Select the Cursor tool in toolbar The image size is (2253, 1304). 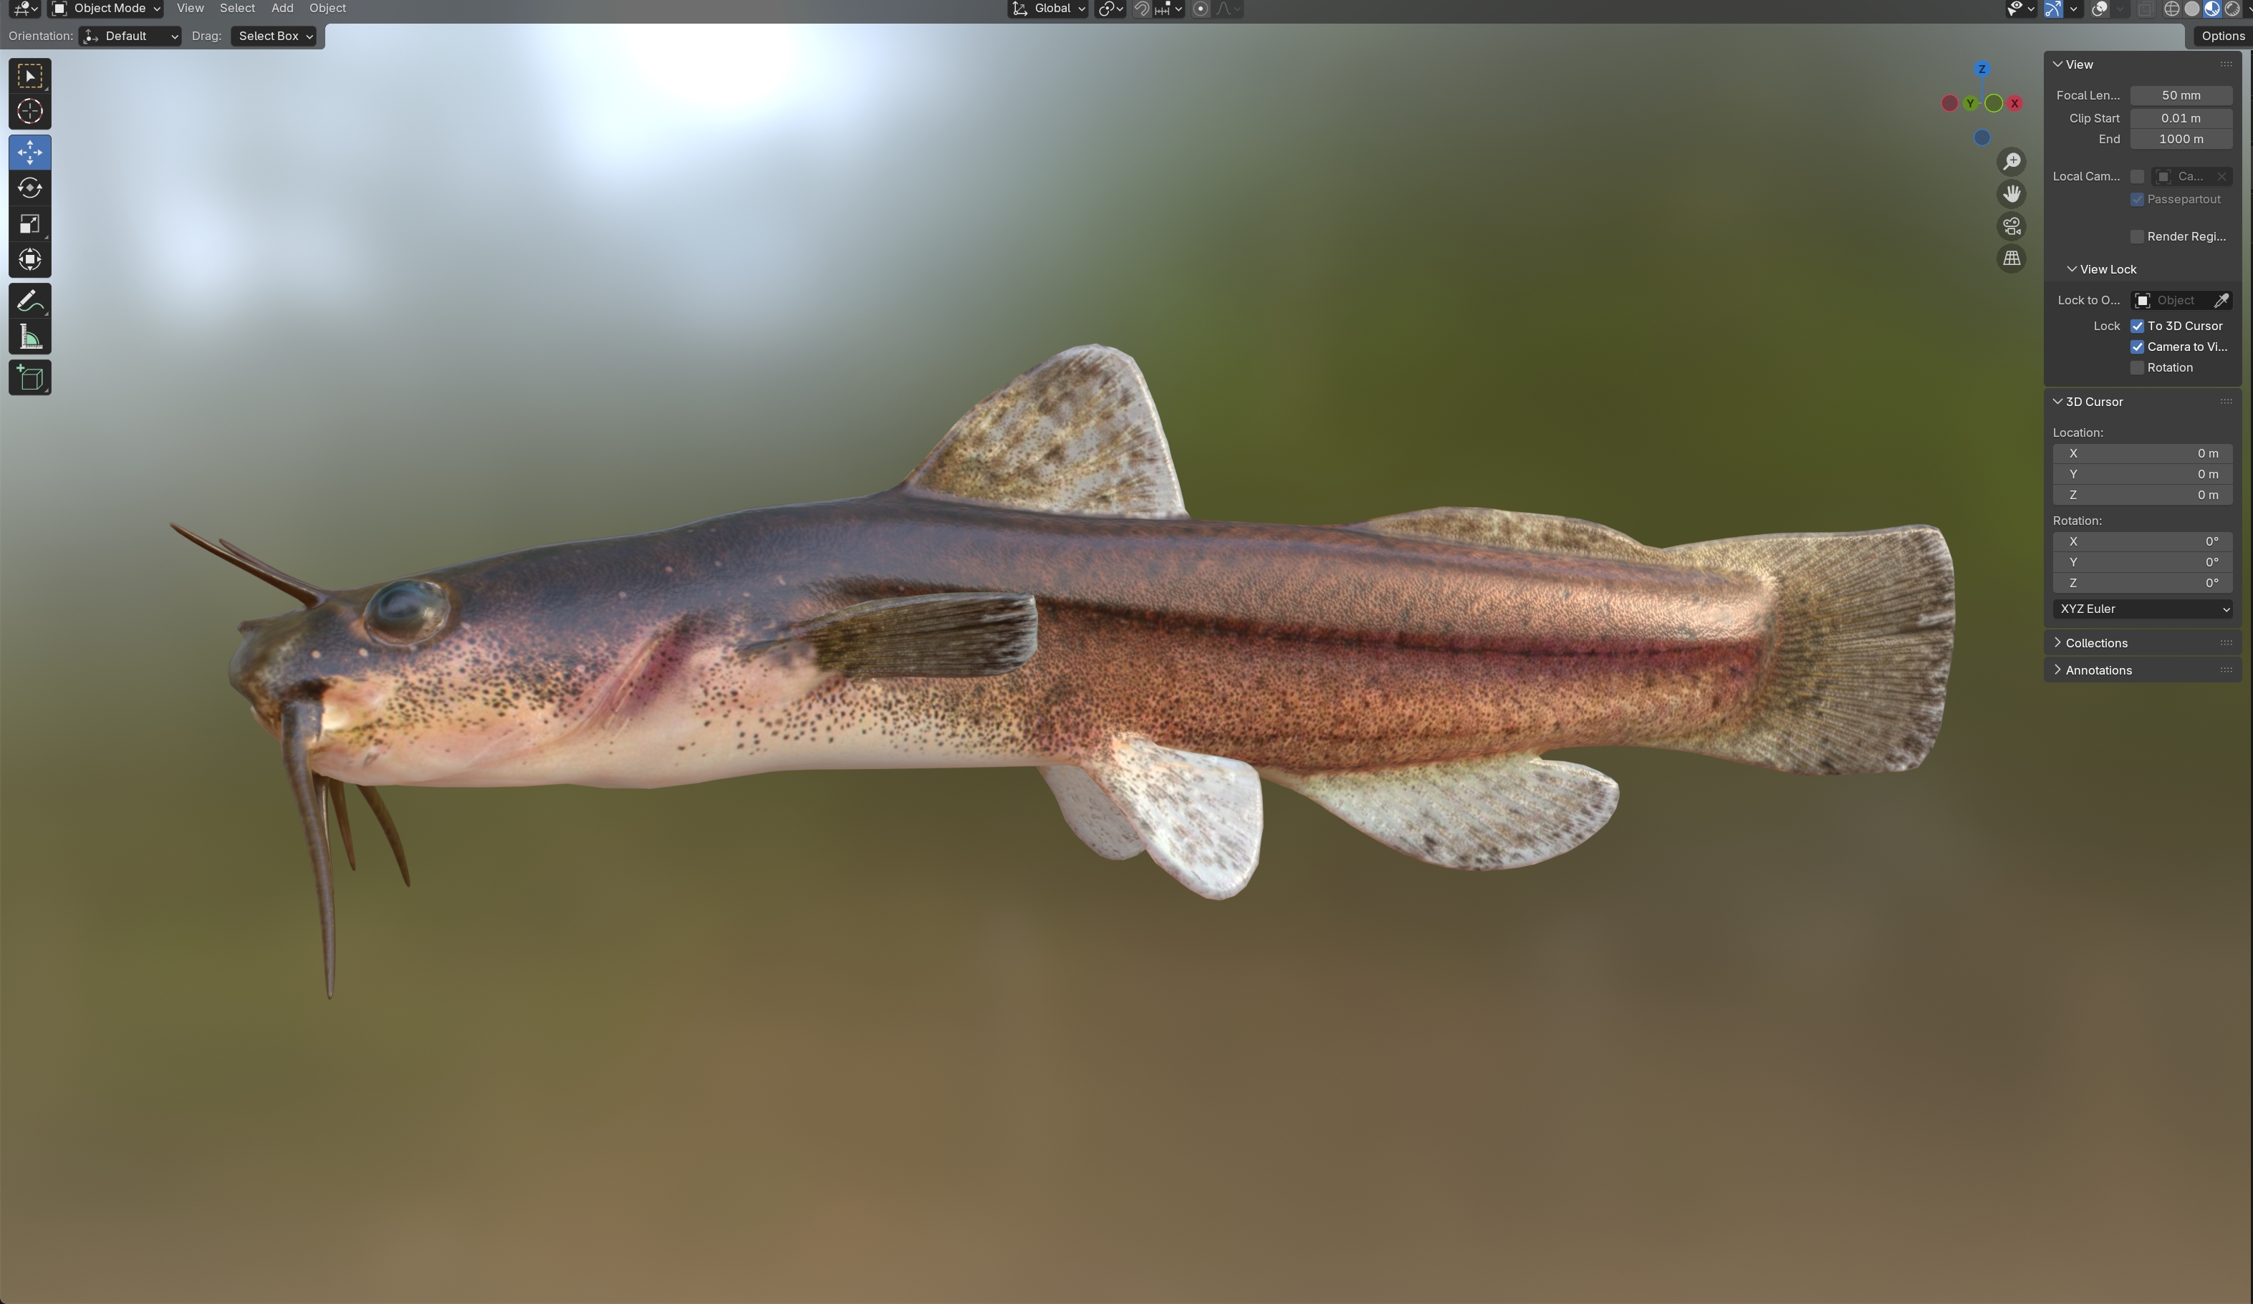[29, 112]
